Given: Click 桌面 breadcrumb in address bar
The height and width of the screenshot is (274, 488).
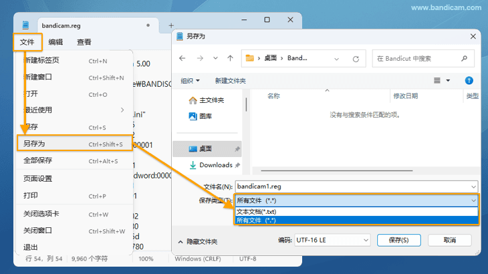Looking at the screenshot, I should click(x=270, y=58).
